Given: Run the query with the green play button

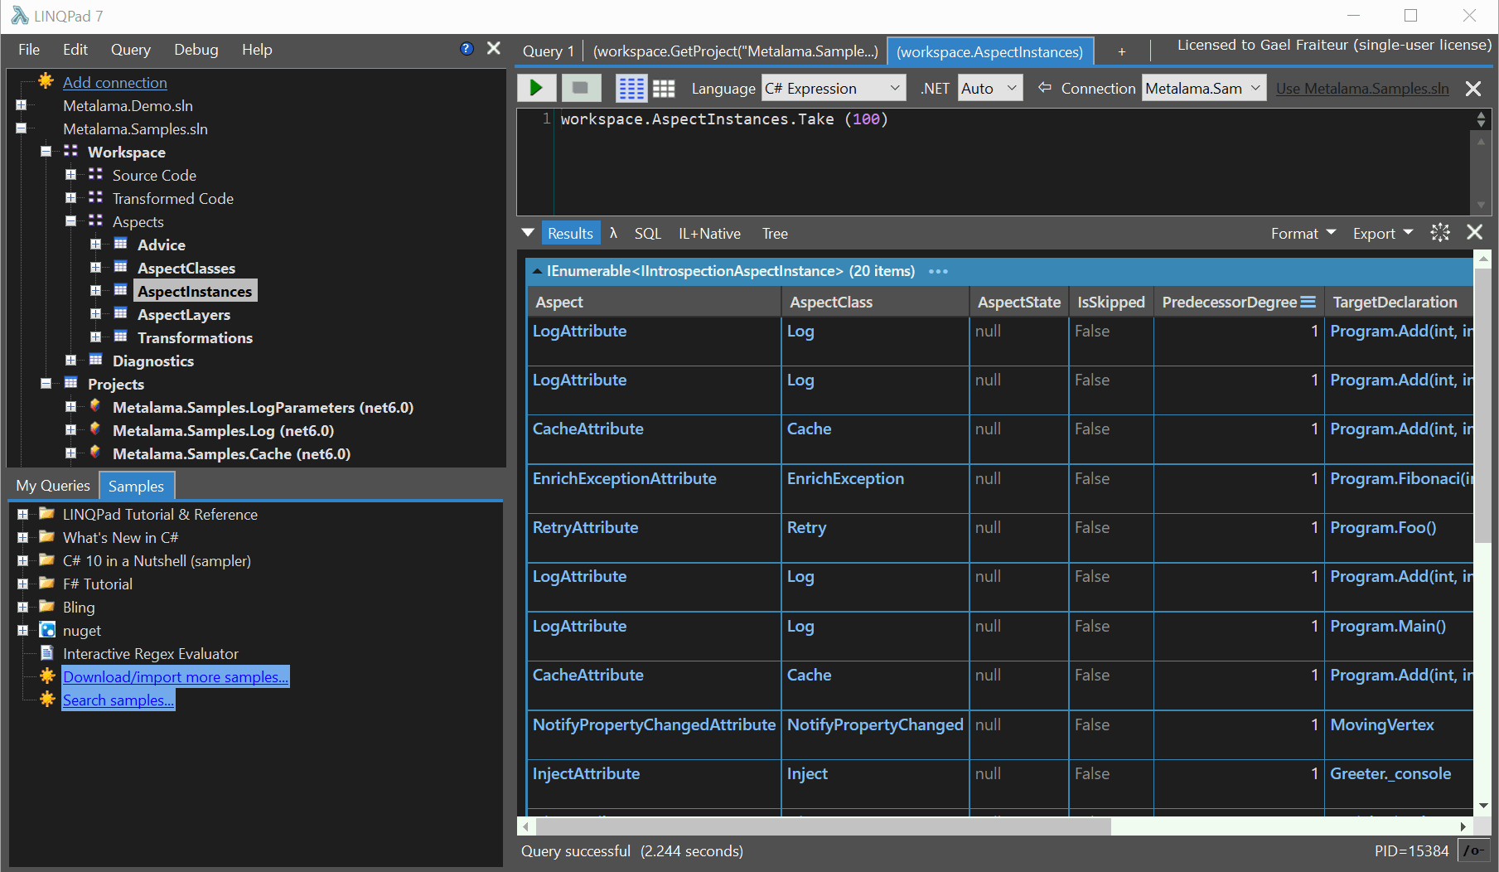Looking at the screenshot, I should point(536,88).
